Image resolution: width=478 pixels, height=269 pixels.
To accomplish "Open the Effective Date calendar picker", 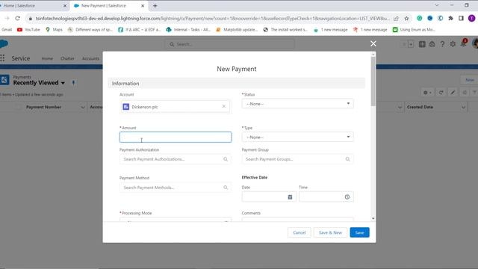I will pos(290,197).
